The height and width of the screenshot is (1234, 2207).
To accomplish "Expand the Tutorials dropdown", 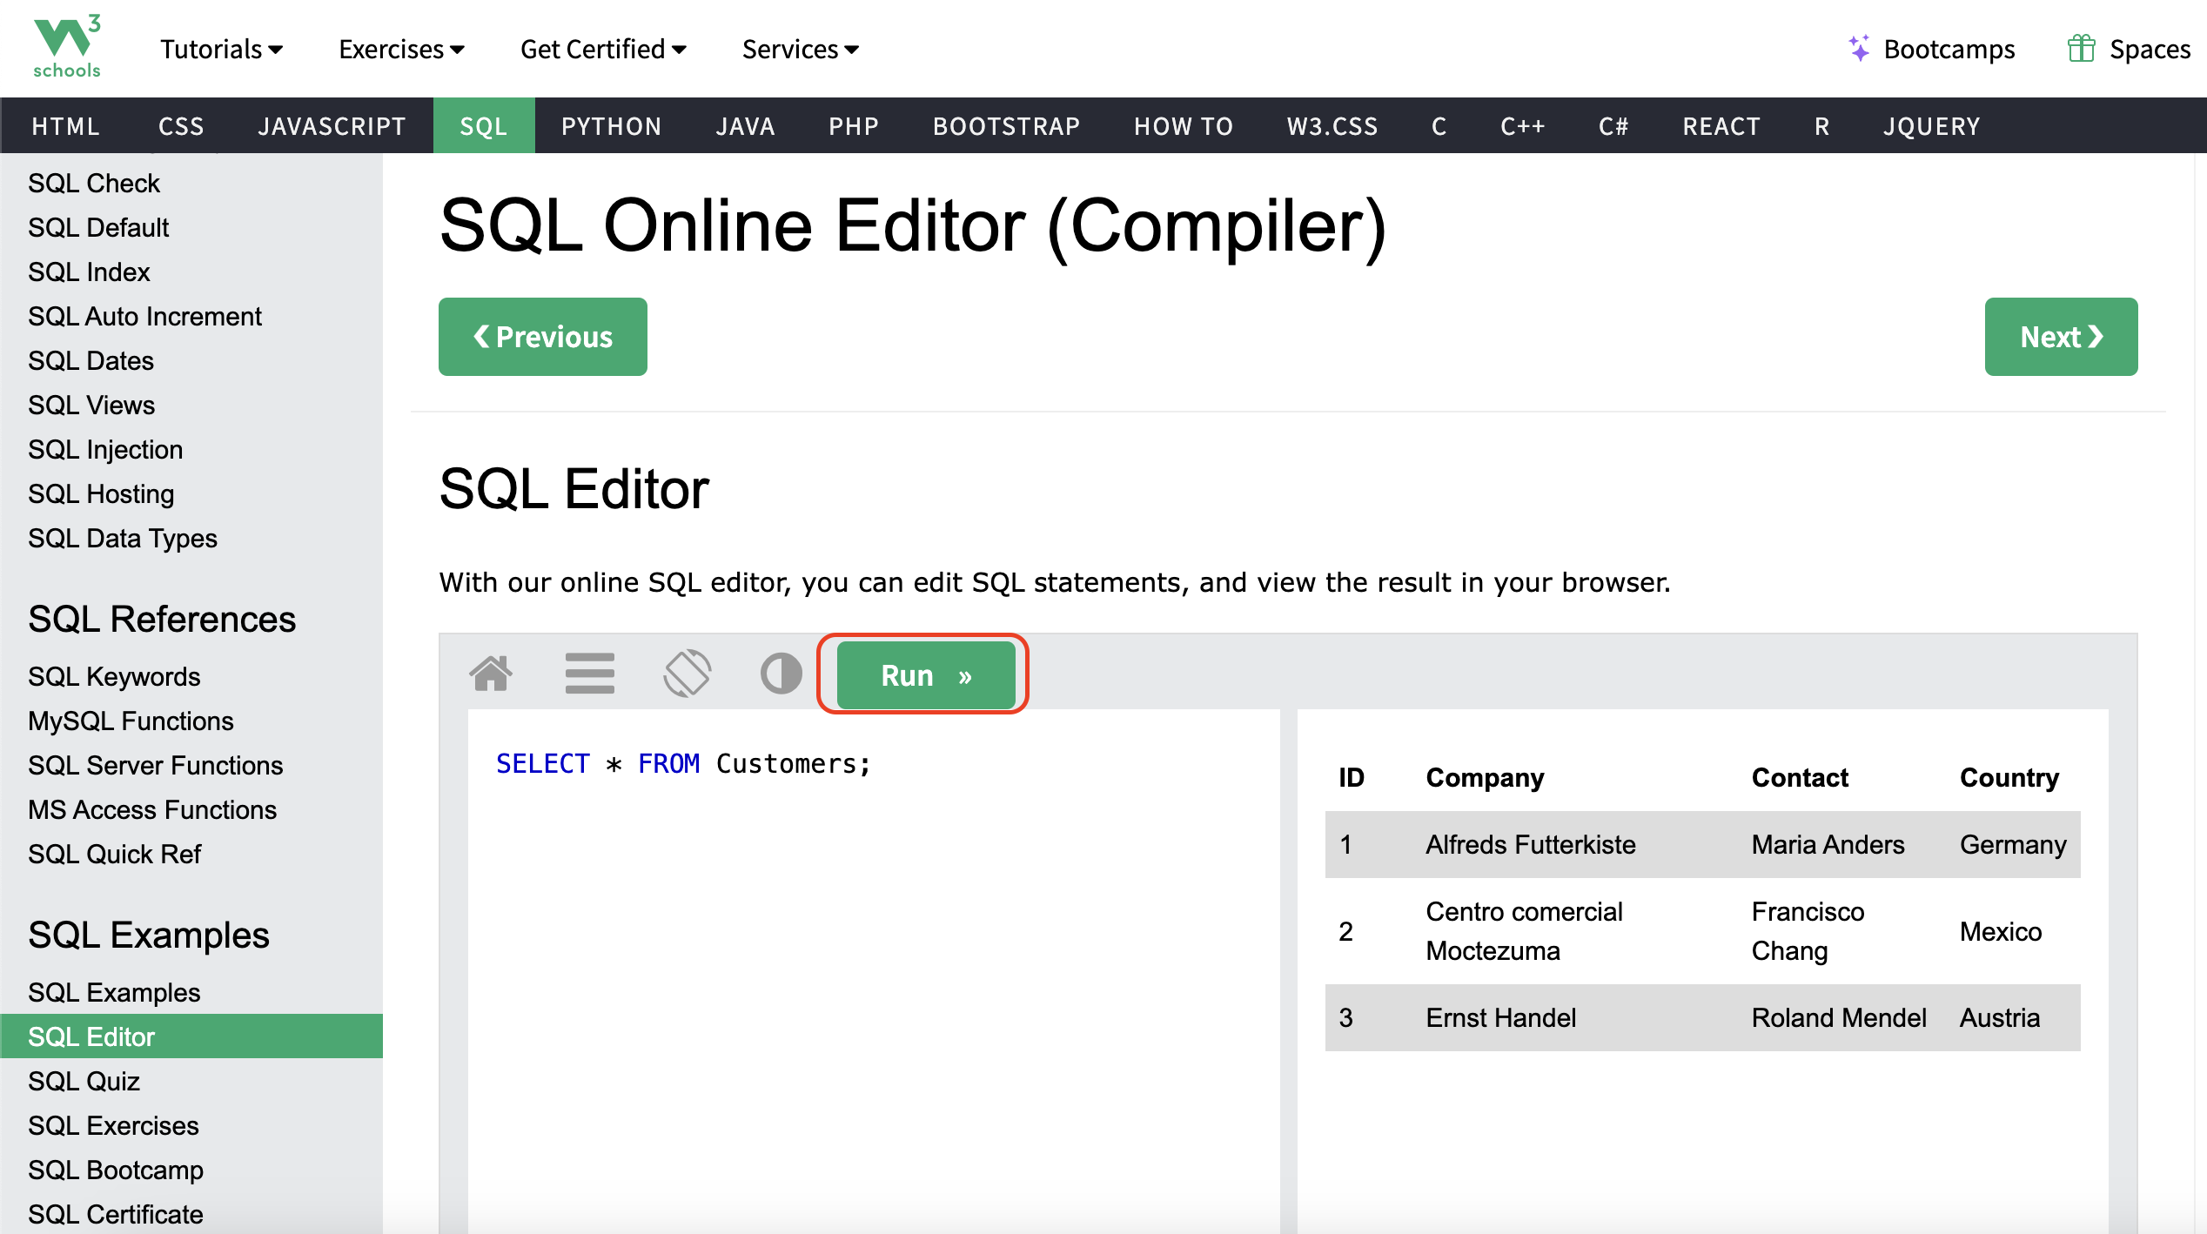I will (221, 49).
